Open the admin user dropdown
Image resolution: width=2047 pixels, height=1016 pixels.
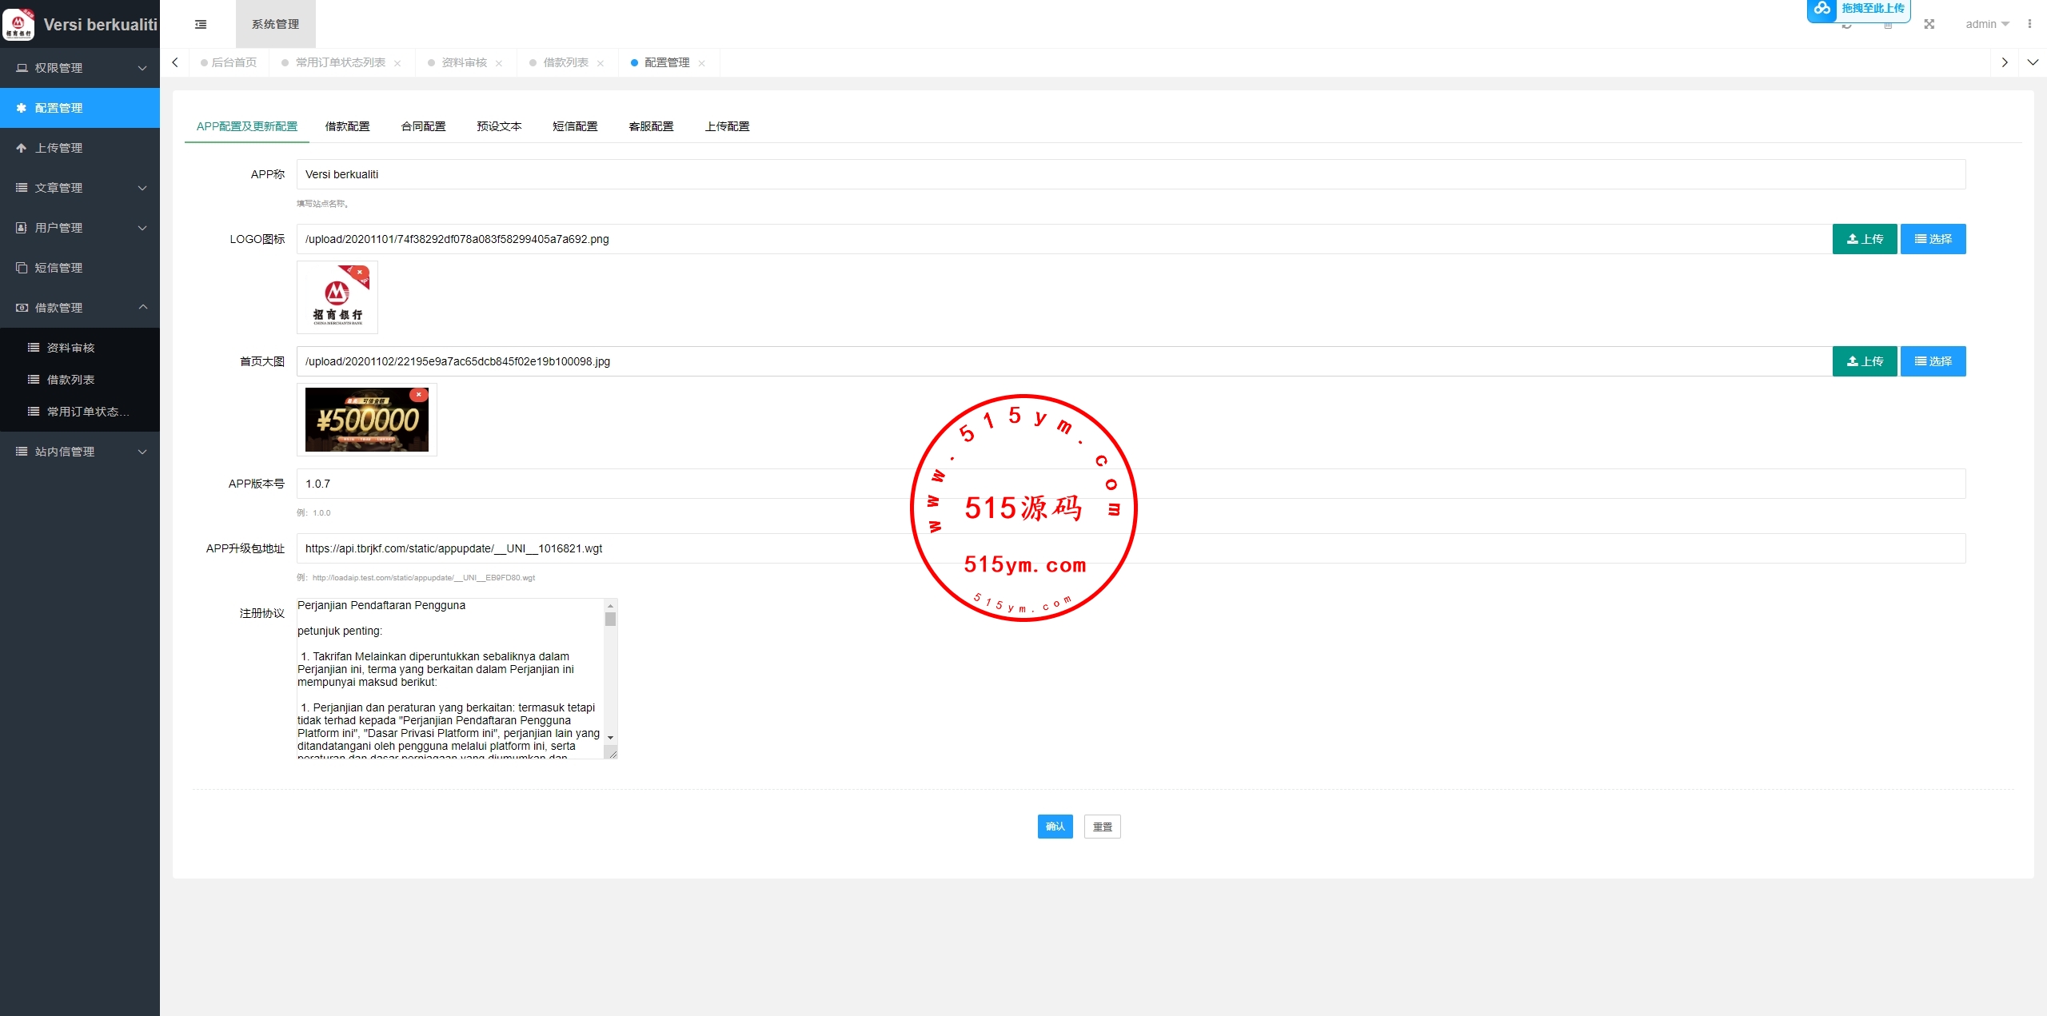1986,24
